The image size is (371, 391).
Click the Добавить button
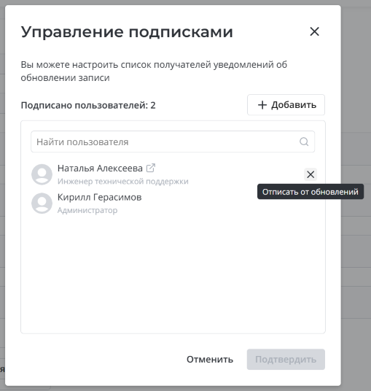pyautogui.click(x=286, y=105)
